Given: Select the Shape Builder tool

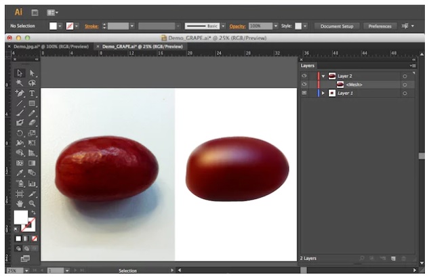Looking at the screenshot, I should (x=20, y=153).
